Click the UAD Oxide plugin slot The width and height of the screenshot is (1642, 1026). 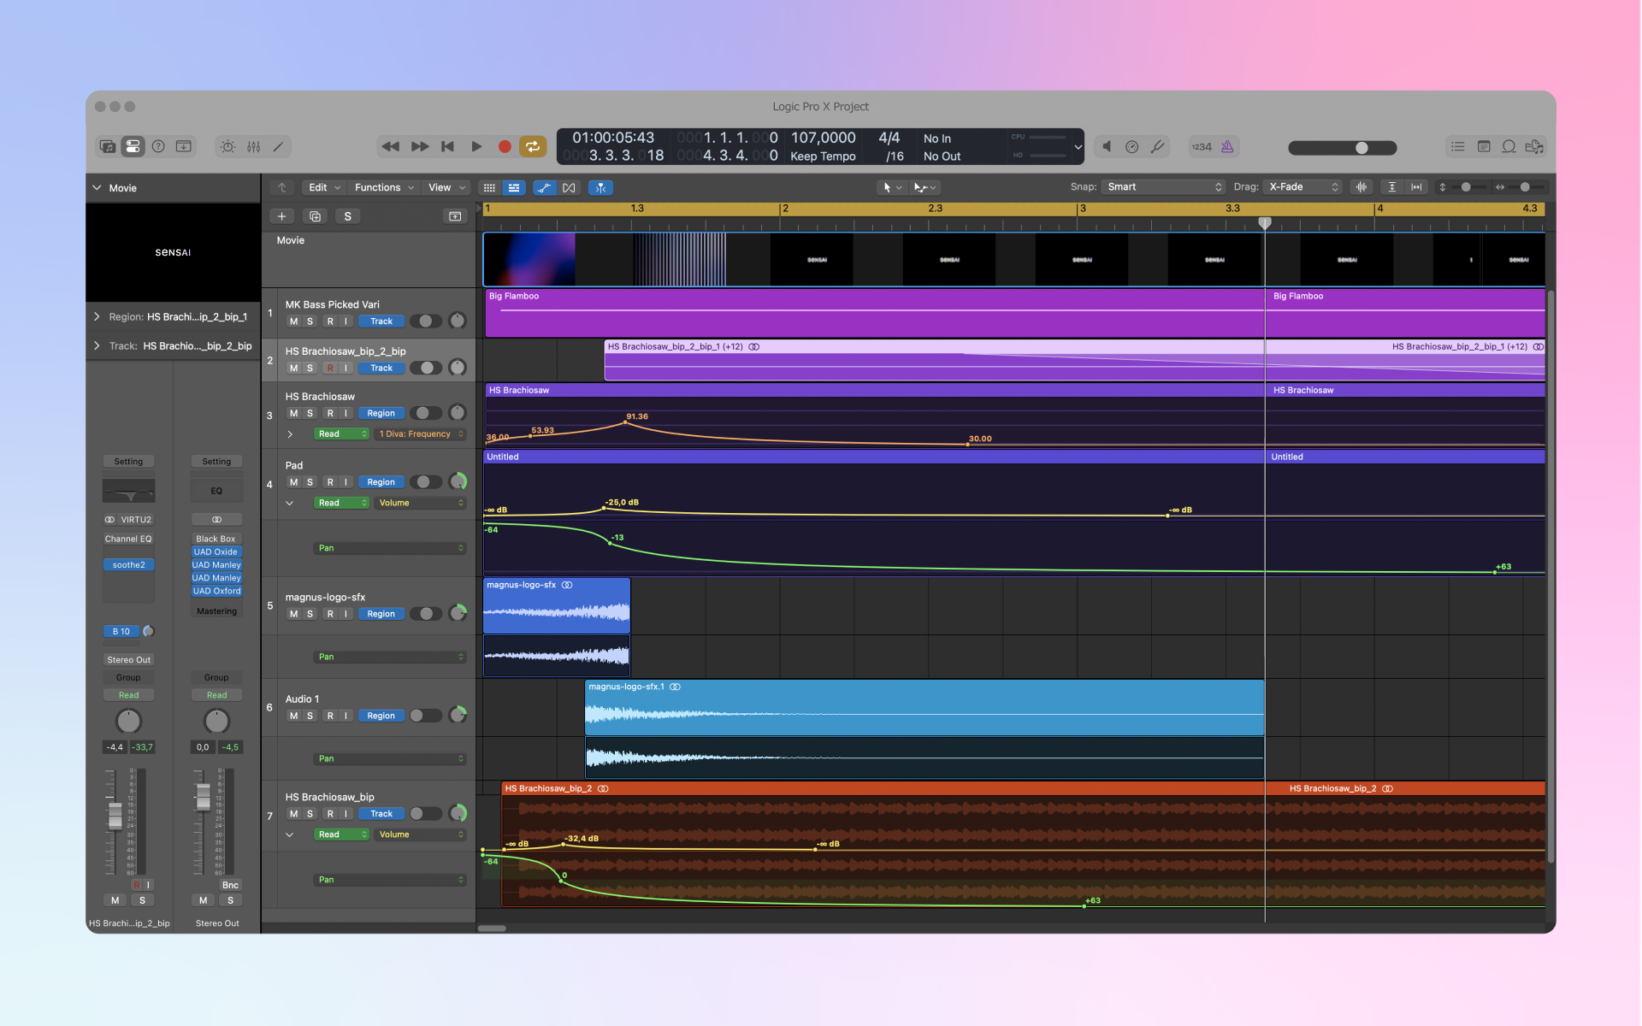tap(216, 552)
